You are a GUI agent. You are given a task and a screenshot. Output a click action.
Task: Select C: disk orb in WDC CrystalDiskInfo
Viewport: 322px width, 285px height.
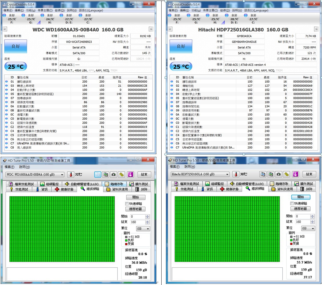[80, 15]
